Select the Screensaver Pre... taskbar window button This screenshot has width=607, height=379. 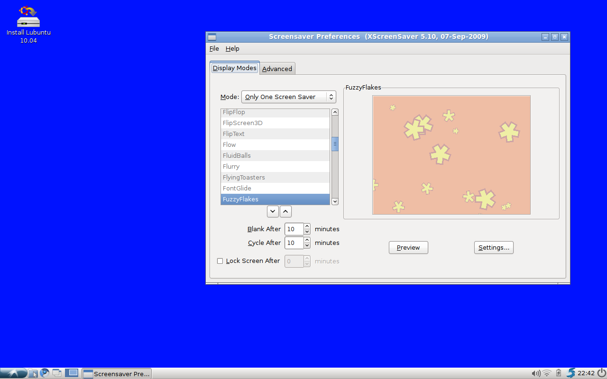[x=117, y=373]
